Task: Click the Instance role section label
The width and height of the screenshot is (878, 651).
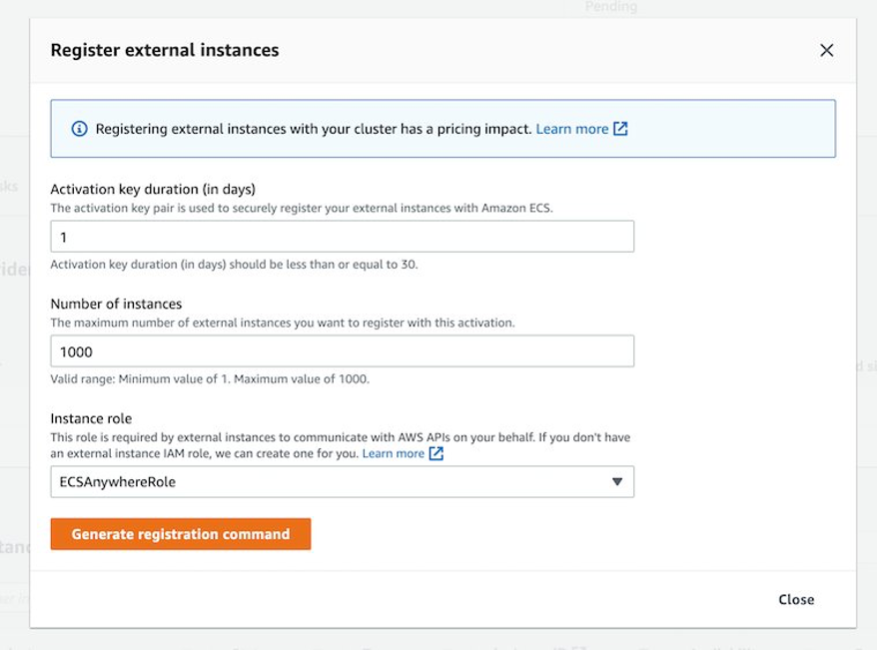Action: pyautogui.click(x=91, y=417)
